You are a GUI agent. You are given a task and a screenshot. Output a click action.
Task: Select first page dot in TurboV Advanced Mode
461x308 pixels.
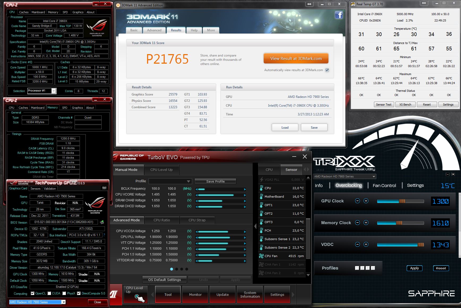171,269
